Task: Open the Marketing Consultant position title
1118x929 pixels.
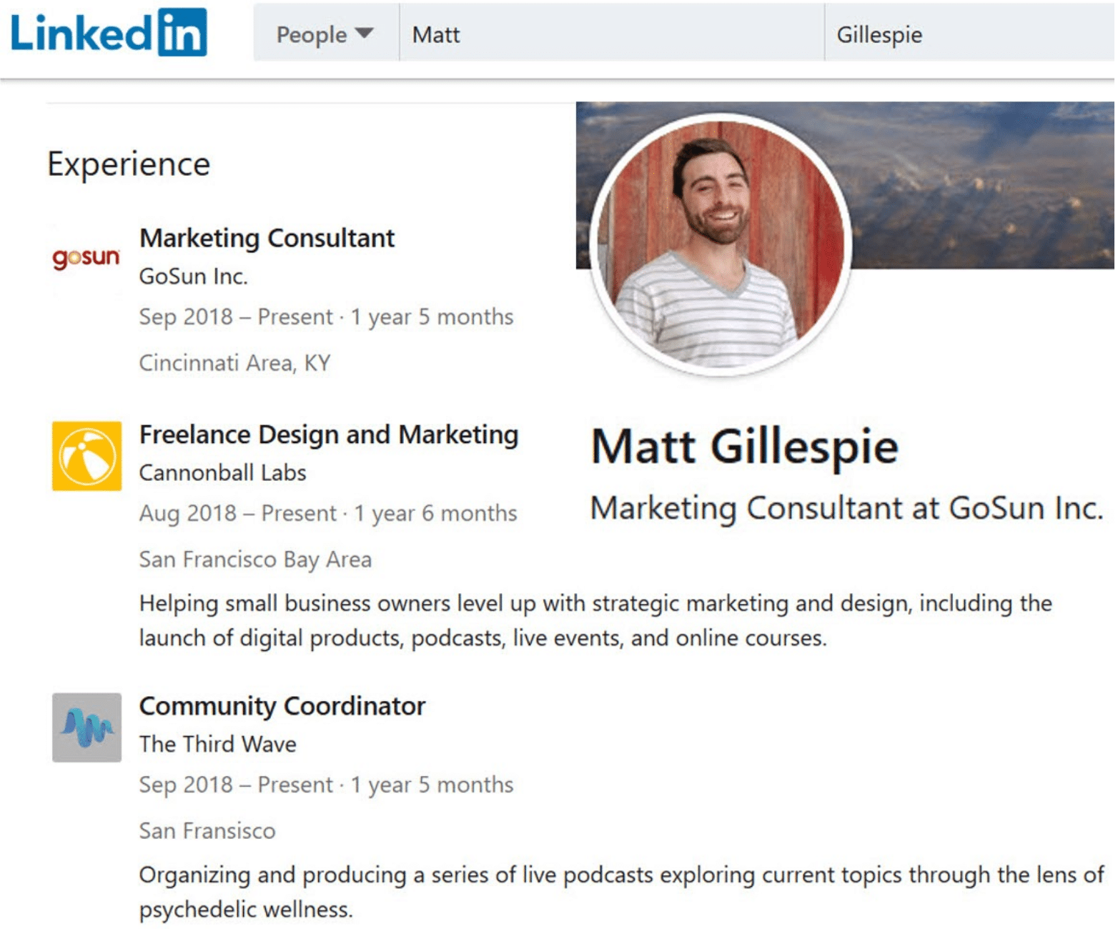Action: tap(267, 238)
